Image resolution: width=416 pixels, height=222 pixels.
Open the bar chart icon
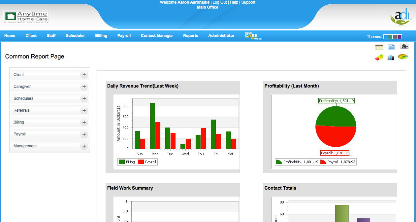coord(391,57)
